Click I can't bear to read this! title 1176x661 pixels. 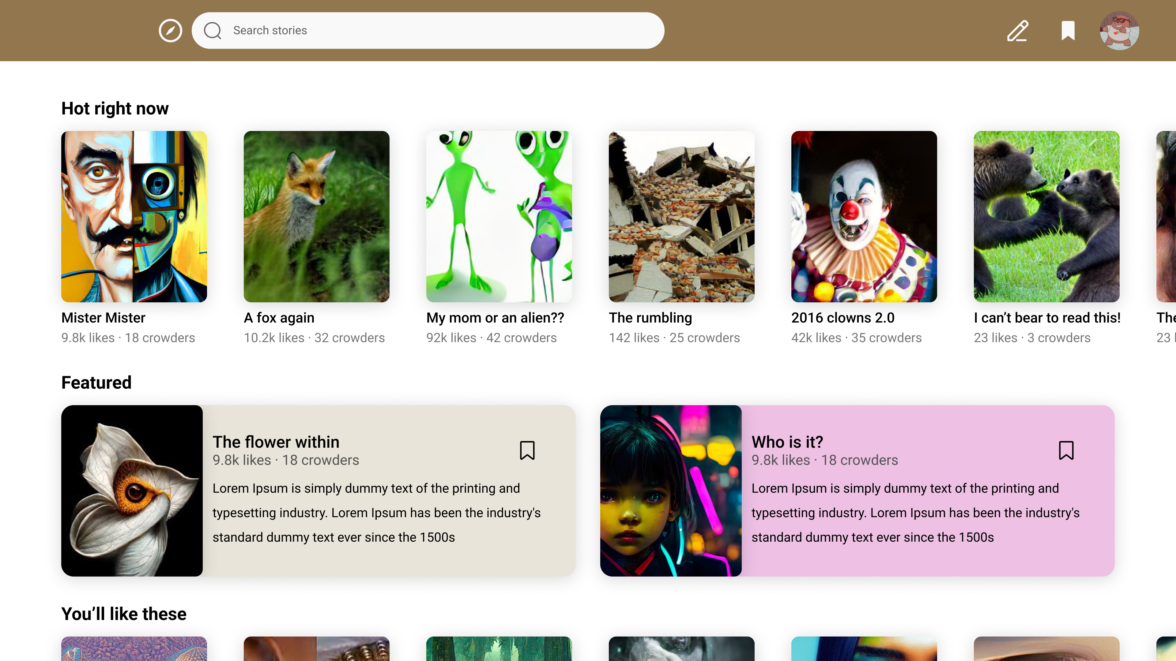click(1047, 318)
